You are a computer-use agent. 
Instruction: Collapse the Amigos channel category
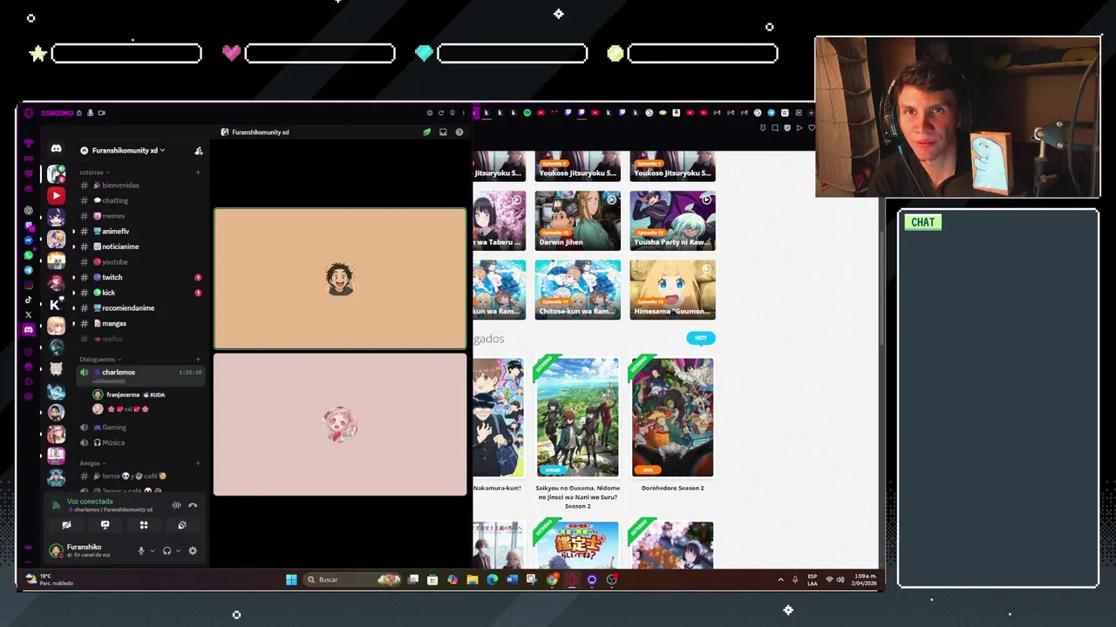[92, 463]
